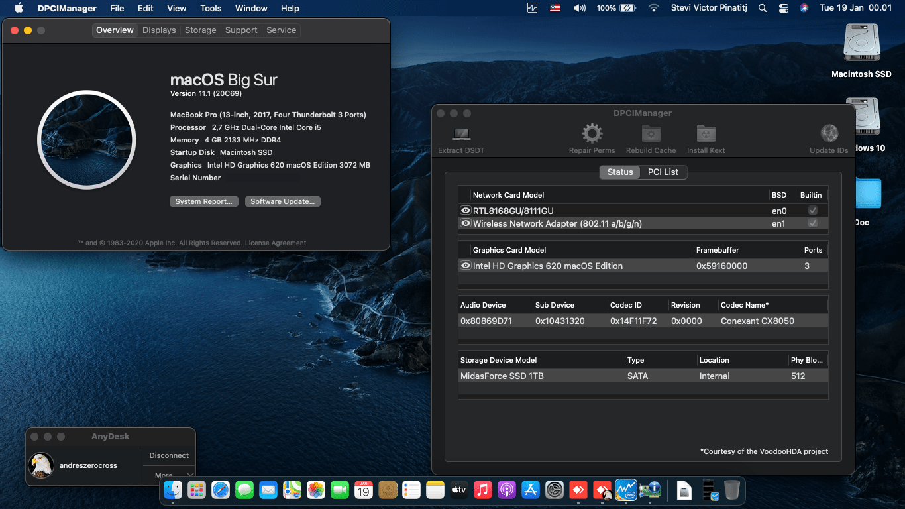This screenshot has height=509, width=905.
Task: Toggle the Builtin checkbox for en1
Action: tap(813, 223)
